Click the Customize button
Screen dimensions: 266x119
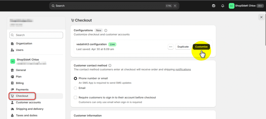201,47
